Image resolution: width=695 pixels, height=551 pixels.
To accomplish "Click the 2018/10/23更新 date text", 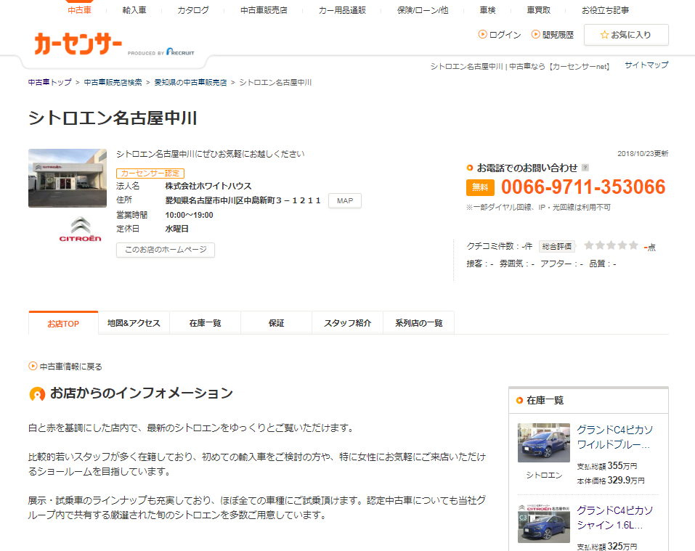I will point(643,154).
